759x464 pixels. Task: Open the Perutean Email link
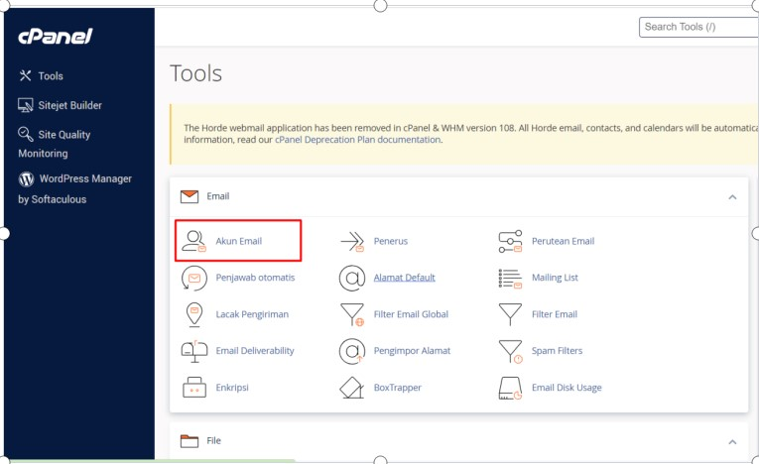coord(563,241)
